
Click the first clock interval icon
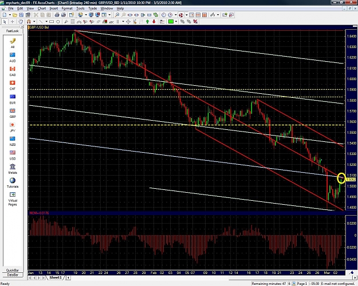coord(164,15)
